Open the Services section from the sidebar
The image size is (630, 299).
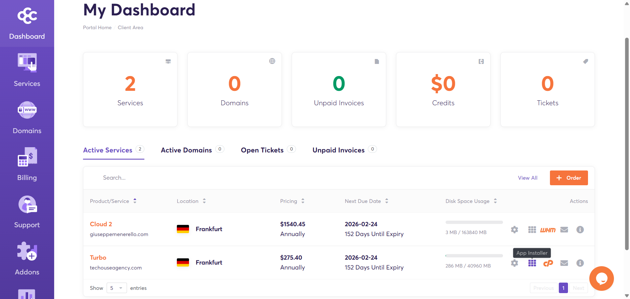[x=27, y=70]
